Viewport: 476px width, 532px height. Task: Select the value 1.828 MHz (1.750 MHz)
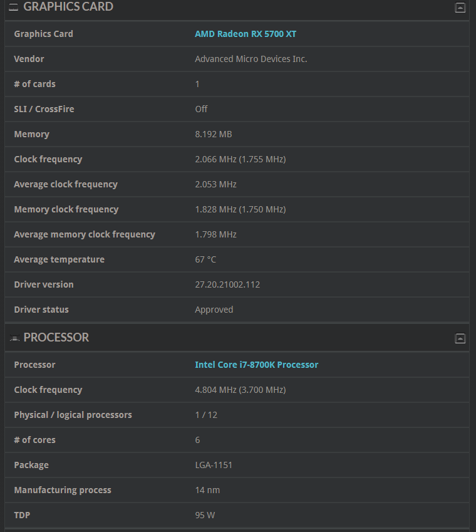point(241,210)
